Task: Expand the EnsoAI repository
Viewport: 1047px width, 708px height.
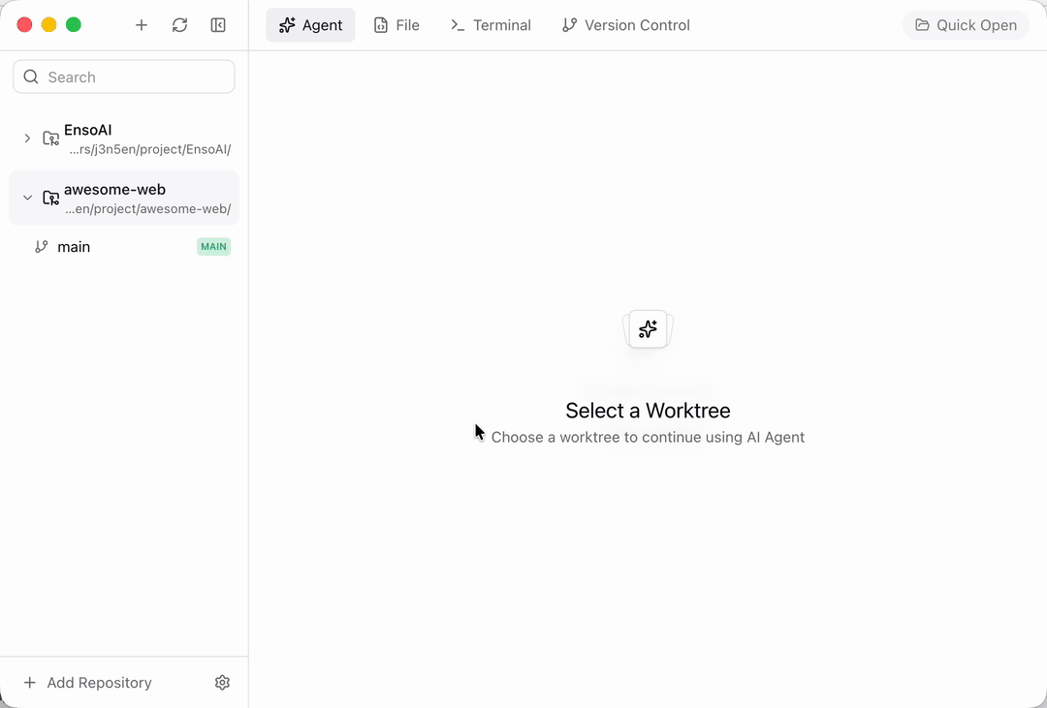Action: (27, 138)
